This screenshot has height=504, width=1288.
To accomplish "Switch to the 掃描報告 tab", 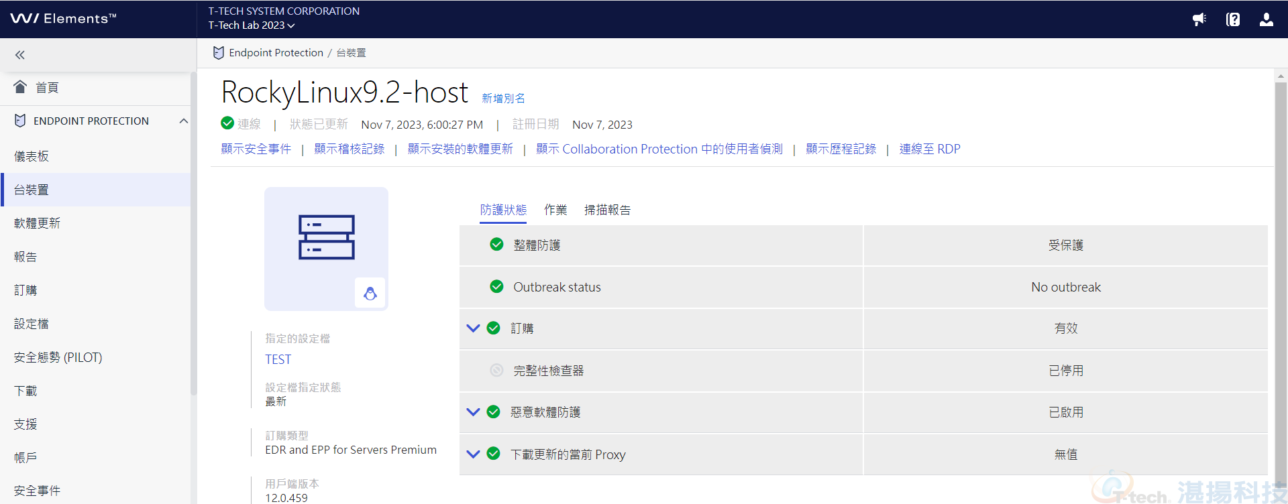I will click(607, 210).
